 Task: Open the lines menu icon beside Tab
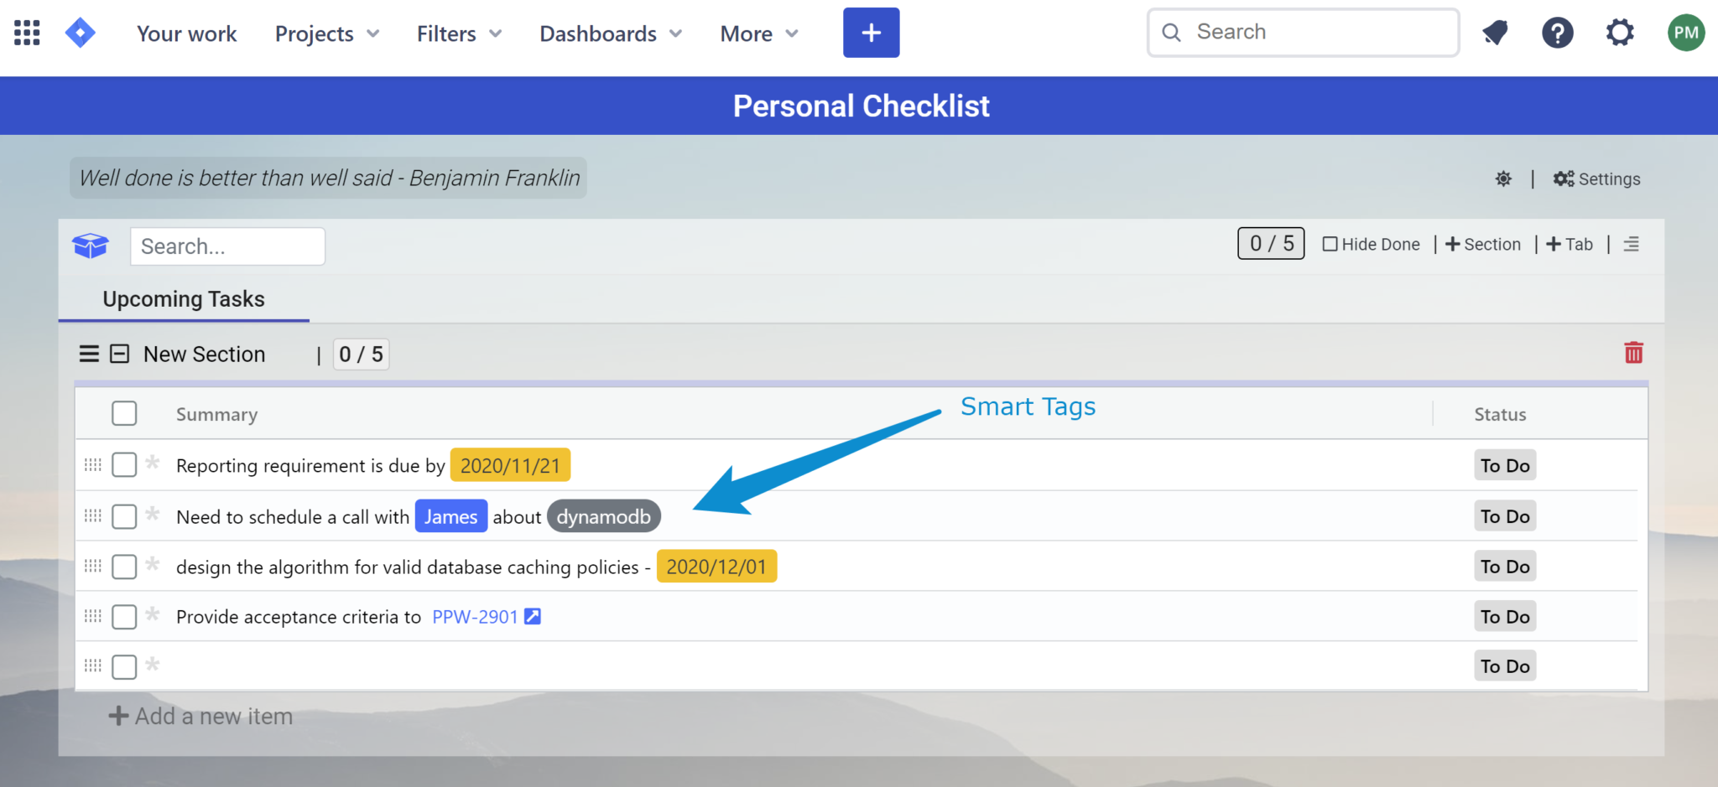[1631, 244]
